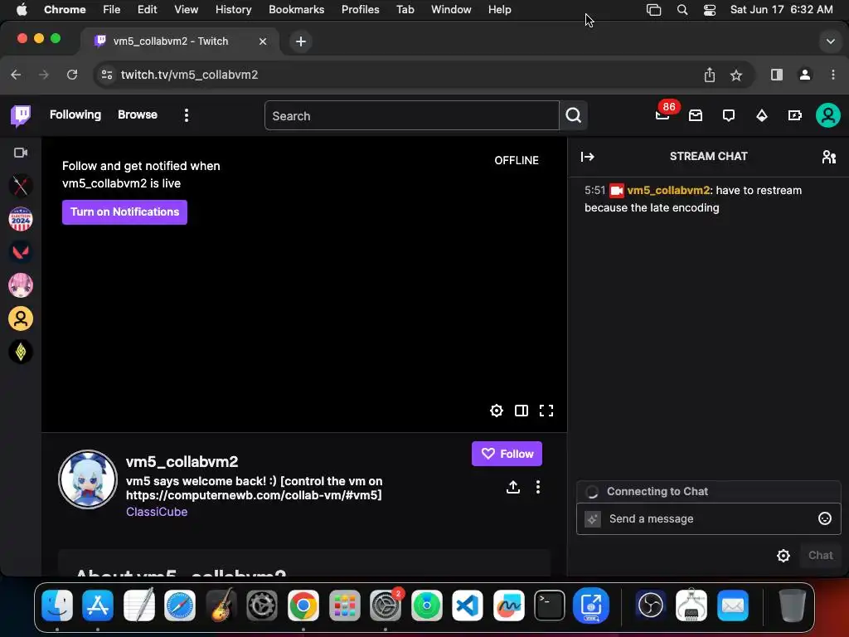The image size is (849, 637).
Task: Expand the tab search chevron
Action: tap(830, 41)
